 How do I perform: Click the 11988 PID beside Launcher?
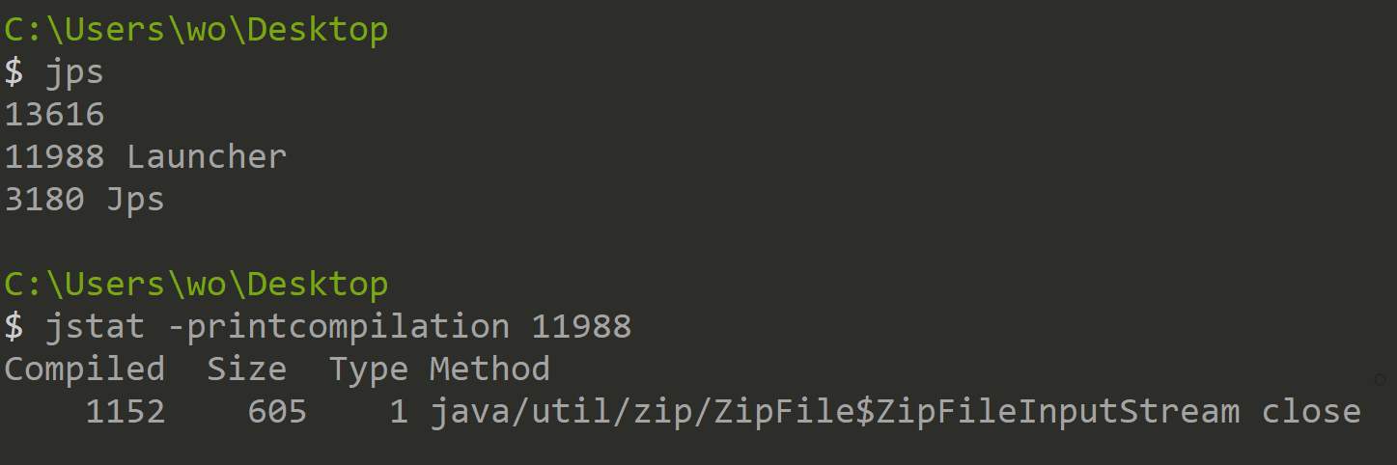coord(54,157)
